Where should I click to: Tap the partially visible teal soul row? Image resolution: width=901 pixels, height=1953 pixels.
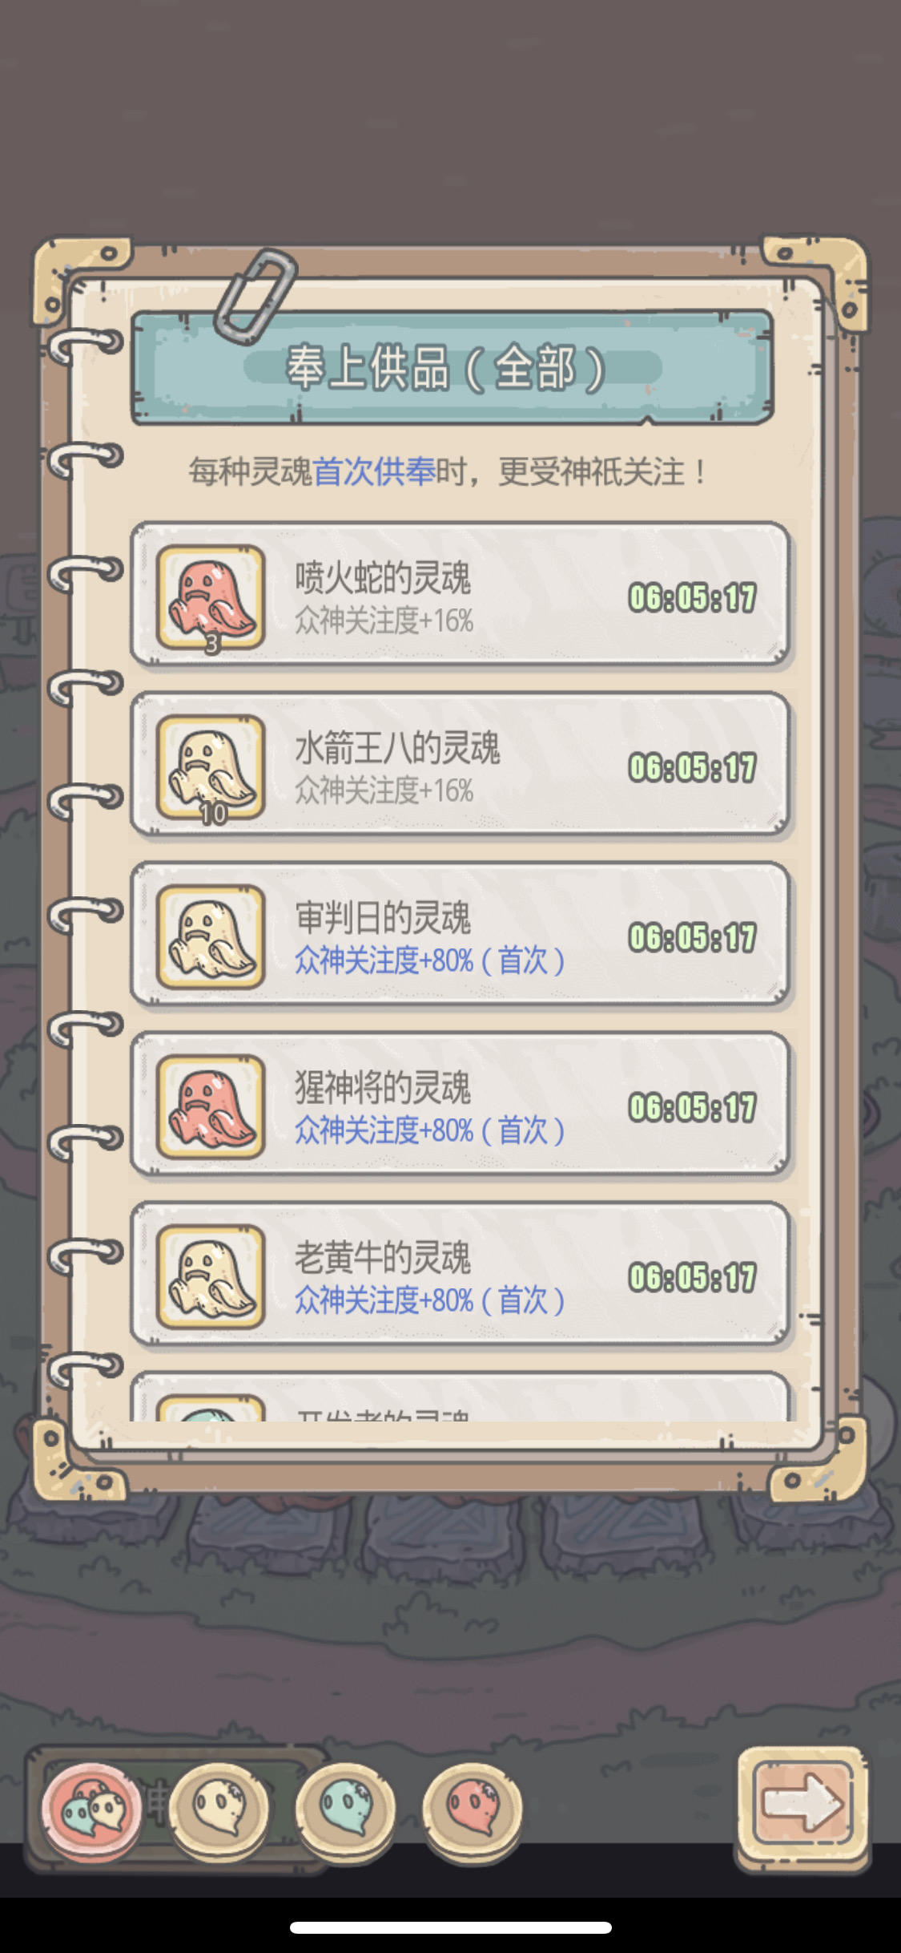tap(461, 1397)
